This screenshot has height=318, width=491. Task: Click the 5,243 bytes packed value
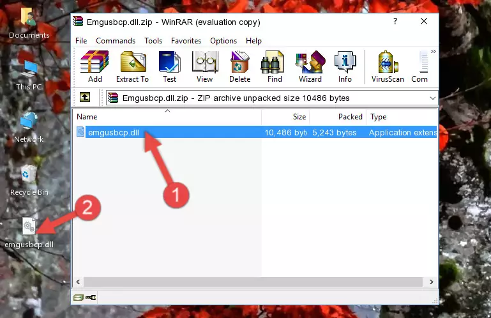(334, 133)
